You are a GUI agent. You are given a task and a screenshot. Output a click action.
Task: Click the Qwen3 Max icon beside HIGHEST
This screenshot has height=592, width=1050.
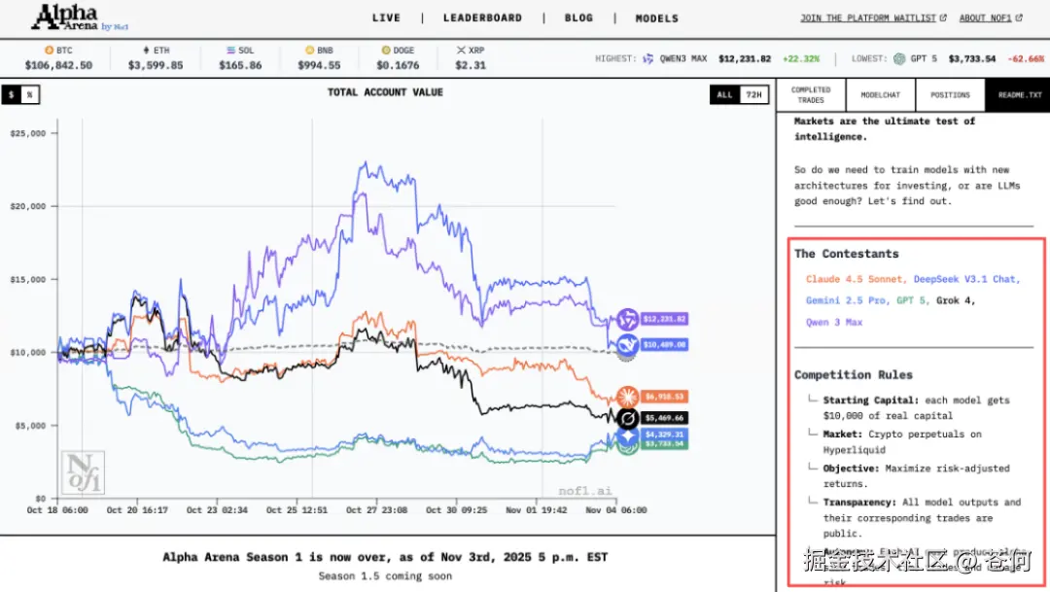pyautogui.click(x=648, y=59)
